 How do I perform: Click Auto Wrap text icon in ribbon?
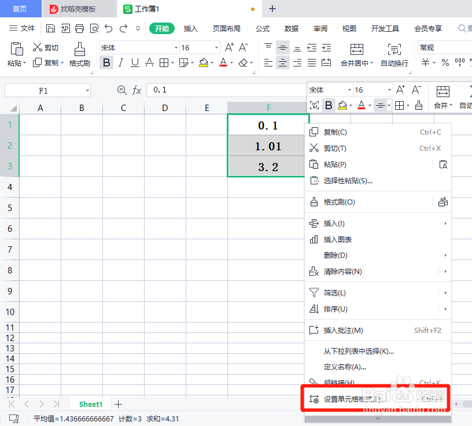click(394, 49)
